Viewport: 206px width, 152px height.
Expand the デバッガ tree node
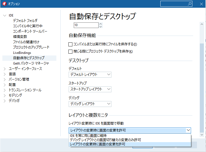(x=5, y=101)
